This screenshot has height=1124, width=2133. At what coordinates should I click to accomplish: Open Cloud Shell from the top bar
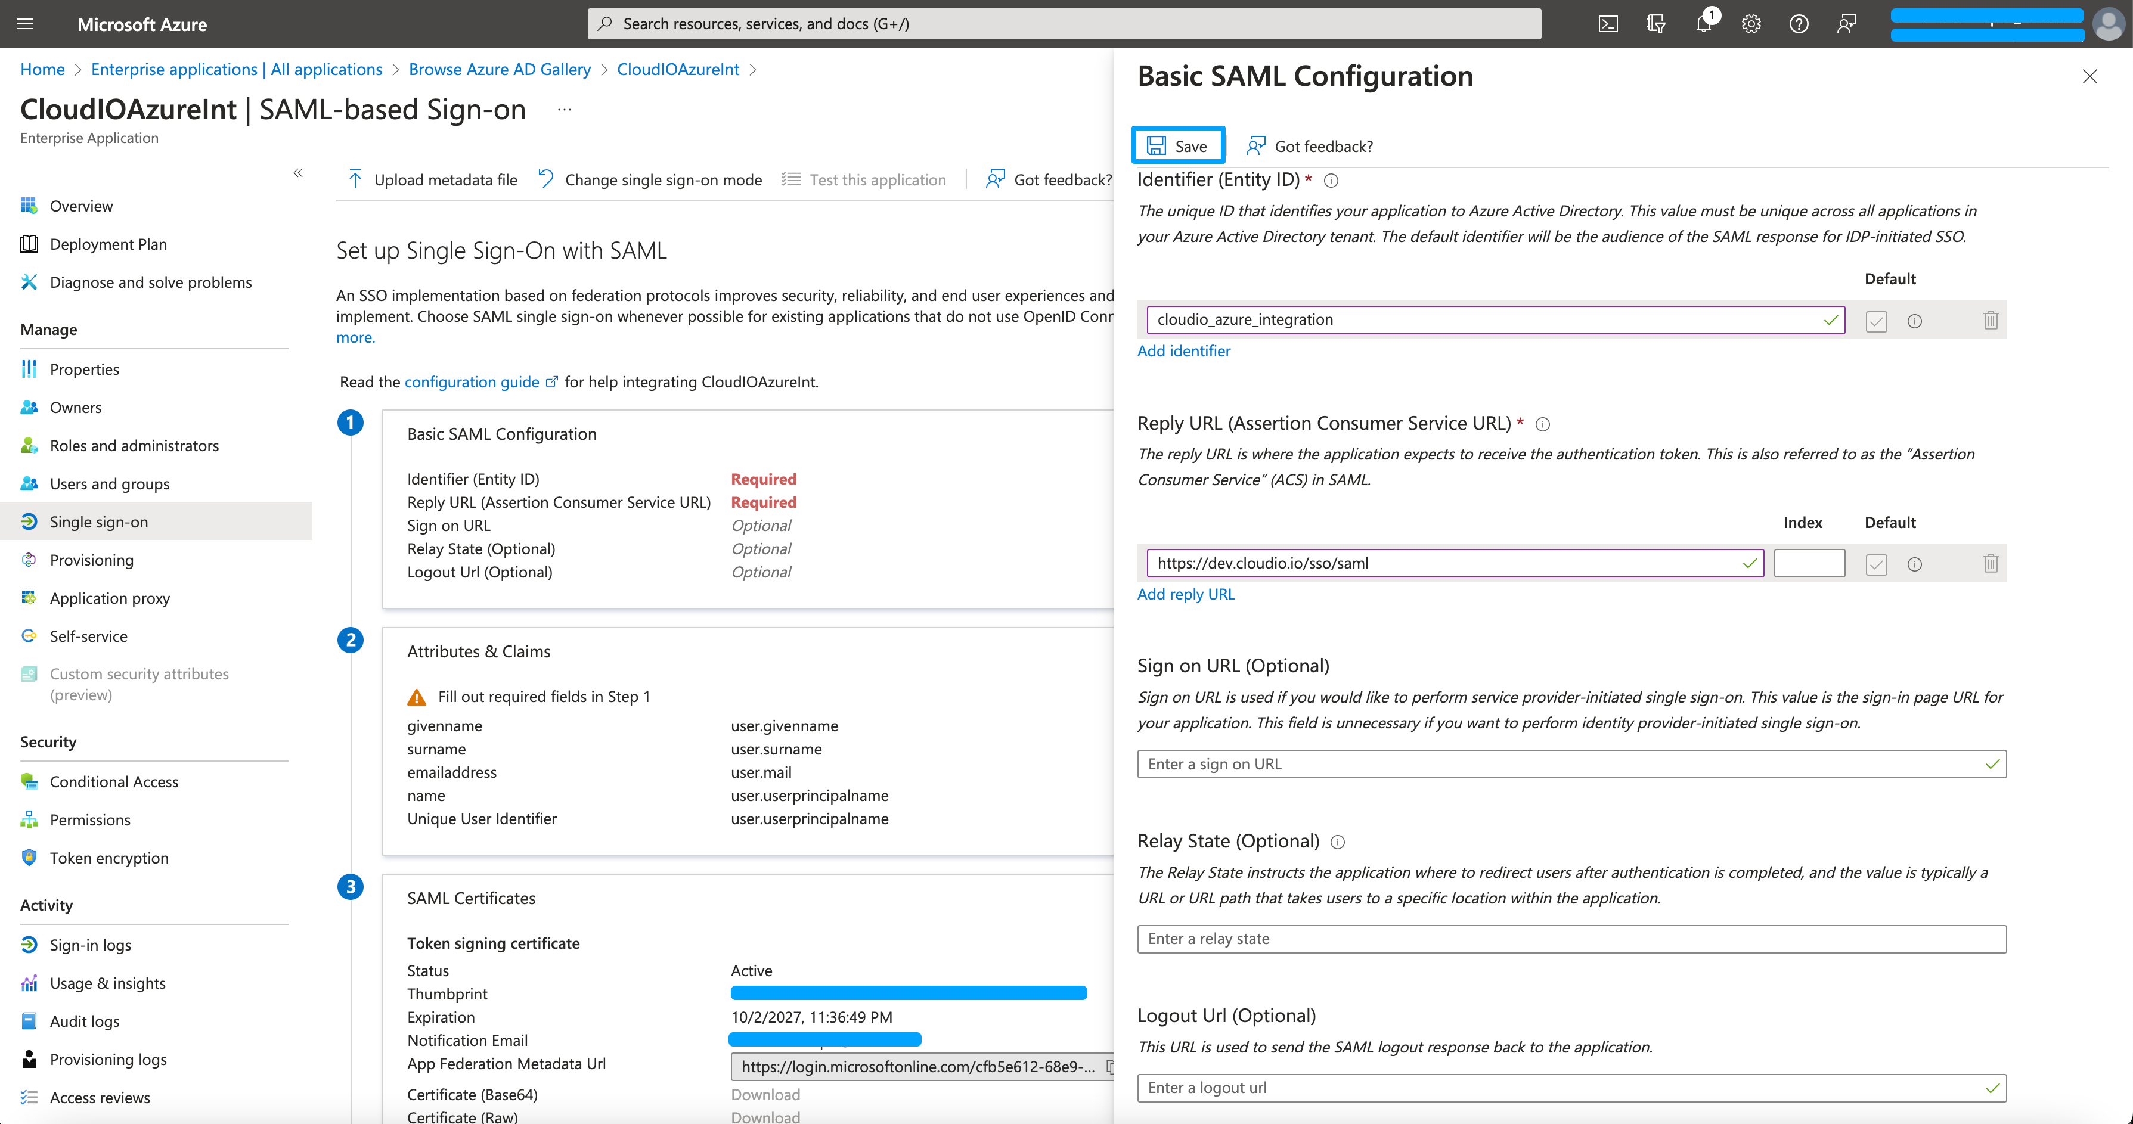[x=1607, y=24]
